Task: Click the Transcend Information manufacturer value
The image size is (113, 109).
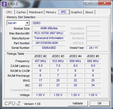Action: point(49,38)
